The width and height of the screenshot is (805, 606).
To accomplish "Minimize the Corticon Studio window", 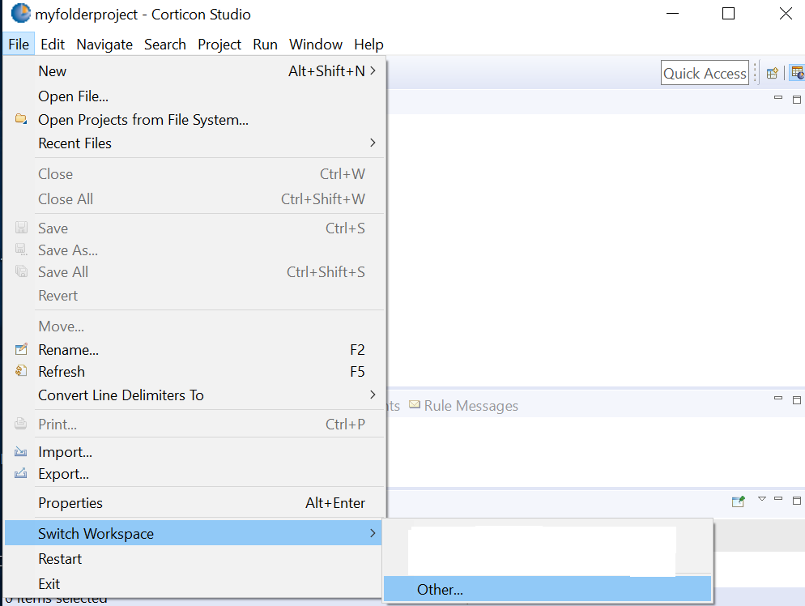I will pos(672,13).
